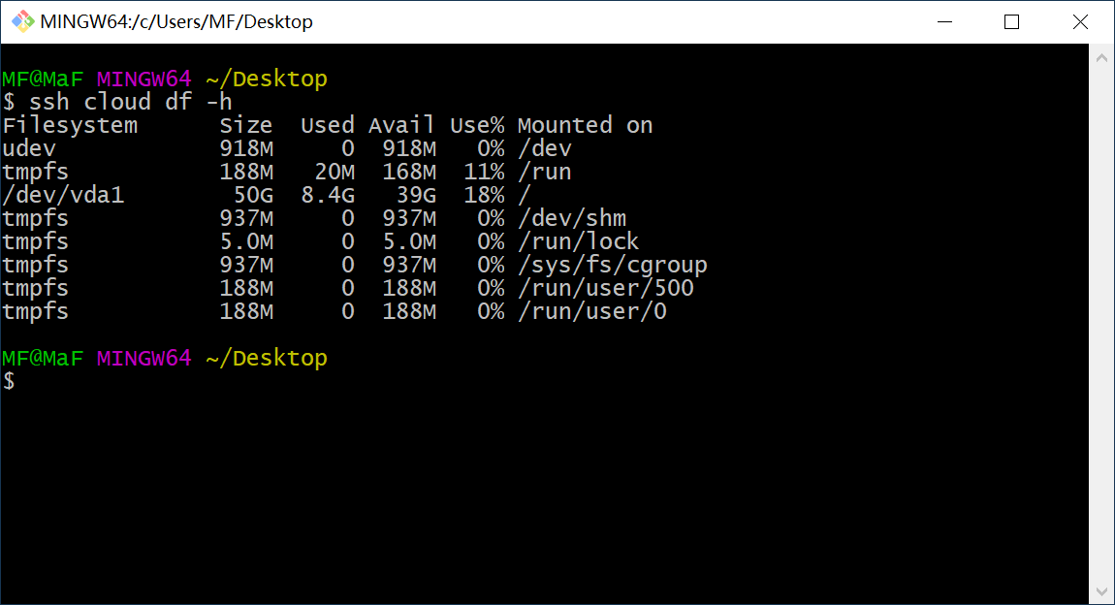Click the scrollbar down arrow
The width and height of the screenshot is (1115, 605).
point(1102,590)
